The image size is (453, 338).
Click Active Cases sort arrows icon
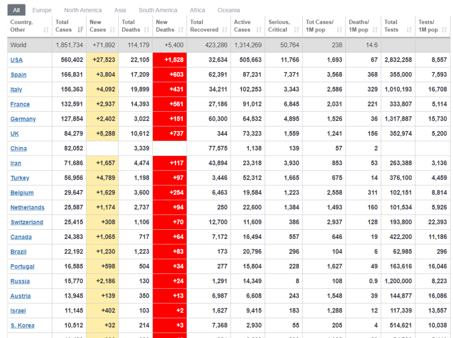point(259,30)
